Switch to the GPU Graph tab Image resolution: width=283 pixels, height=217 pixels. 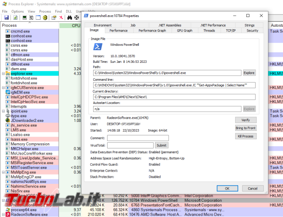[185, 31]
